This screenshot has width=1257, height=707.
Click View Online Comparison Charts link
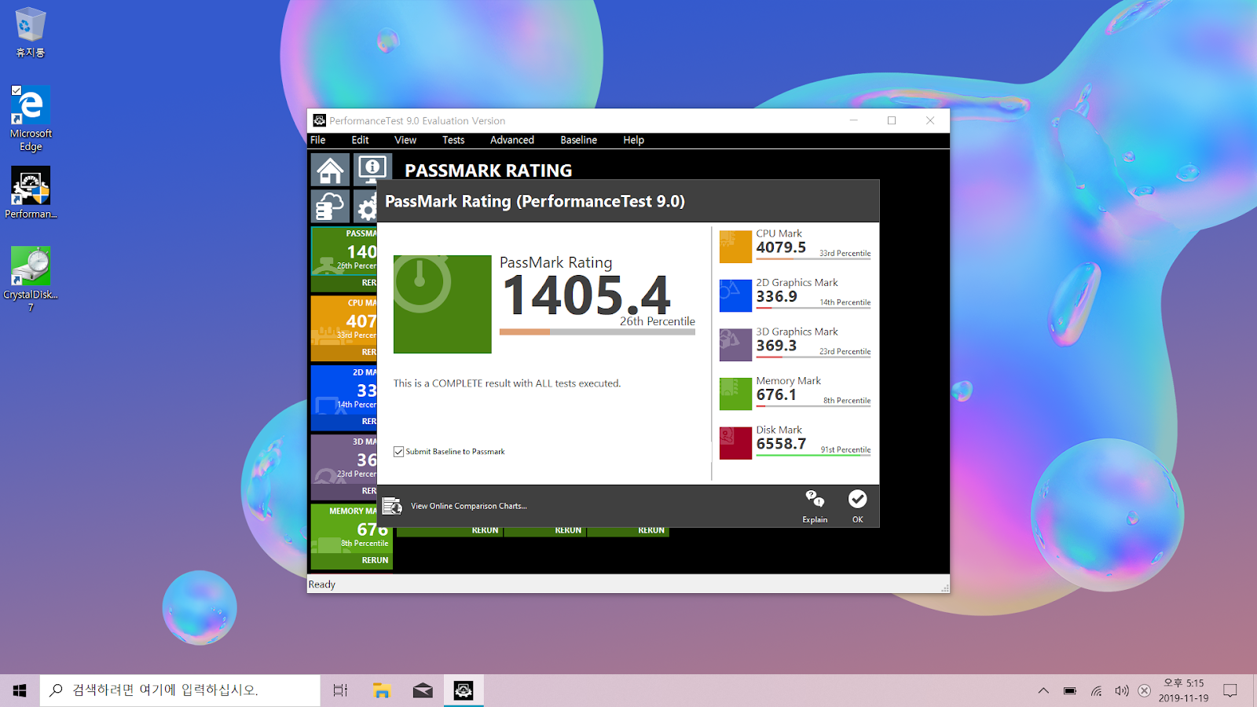(x=469, y=506)
